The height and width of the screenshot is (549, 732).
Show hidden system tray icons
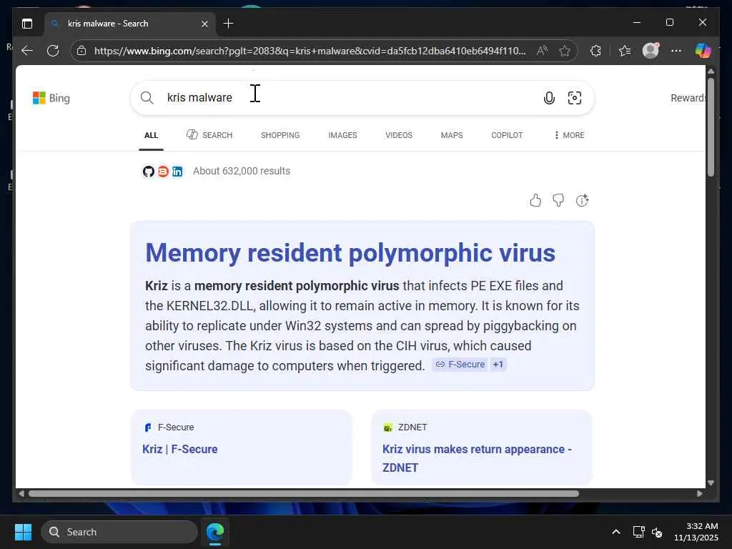click(x=616, y=532)
